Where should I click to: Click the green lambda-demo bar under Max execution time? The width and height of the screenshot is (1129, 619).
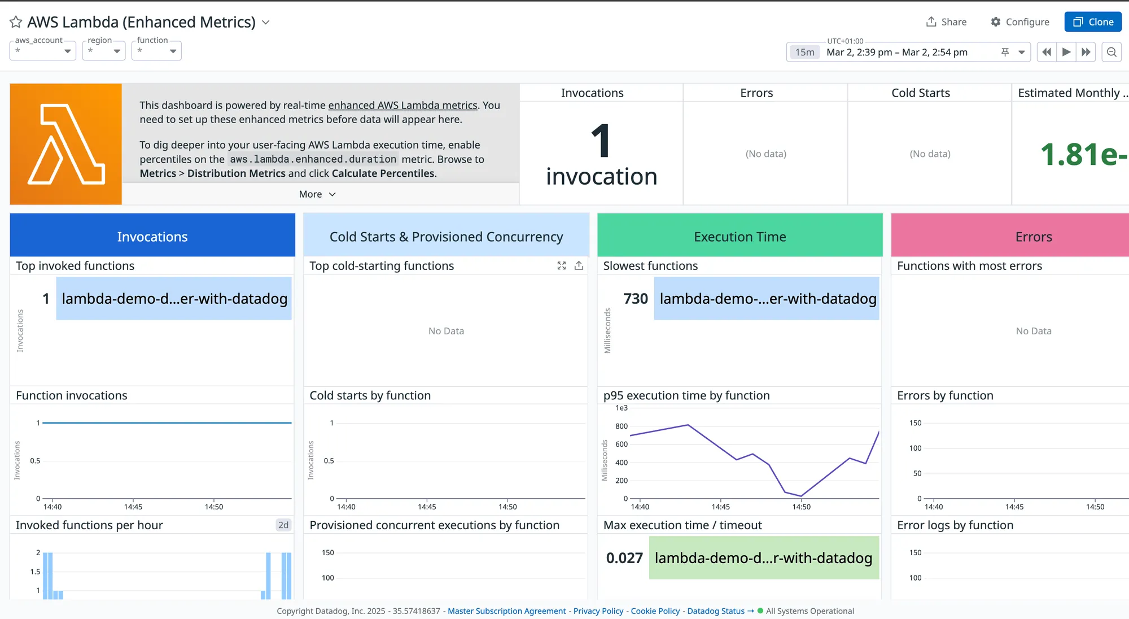(x=763, y=558)
